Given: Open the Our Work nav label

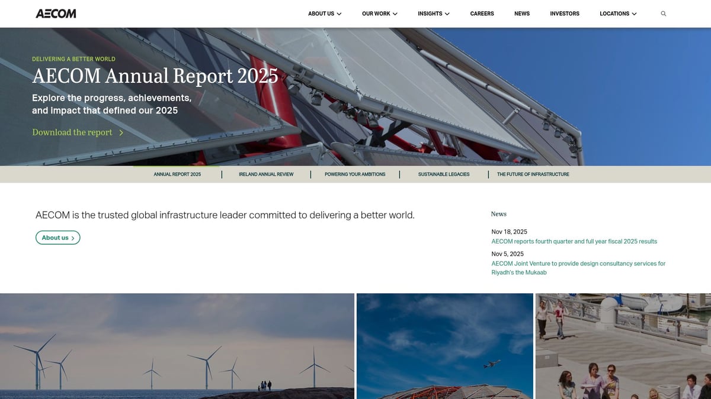Looking at the screenshot, I should [x=376, y=14].
